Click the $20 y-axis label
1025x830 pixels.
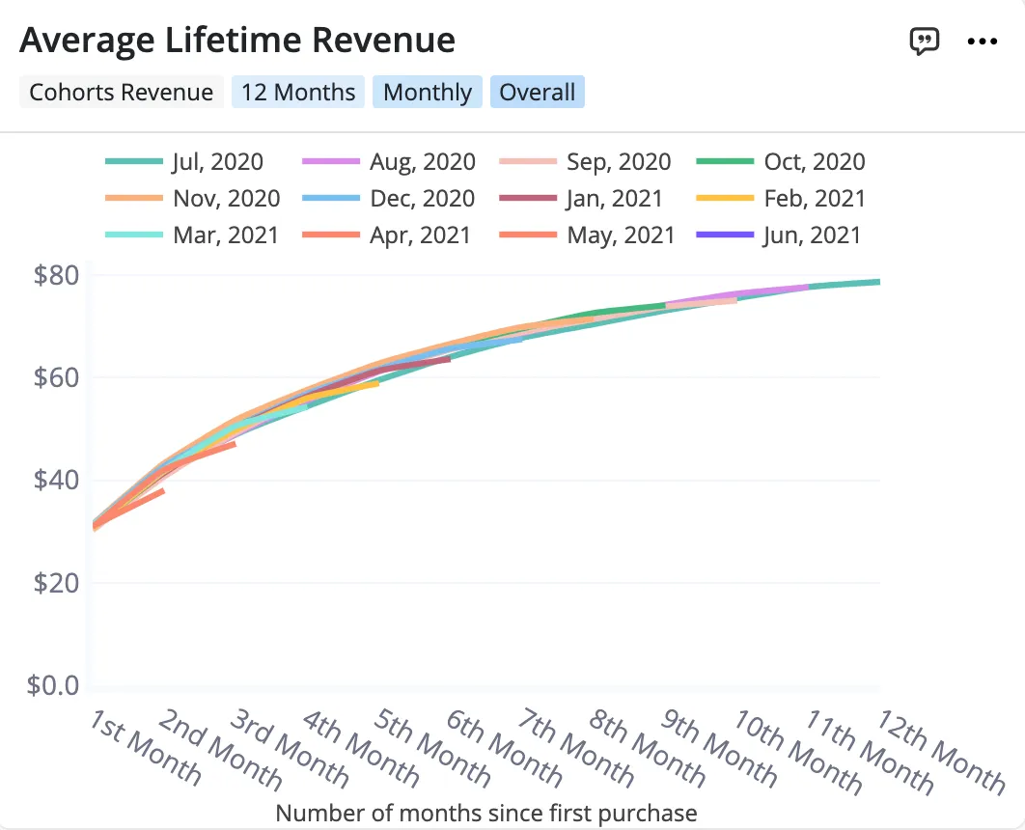[x=56, y=583]
